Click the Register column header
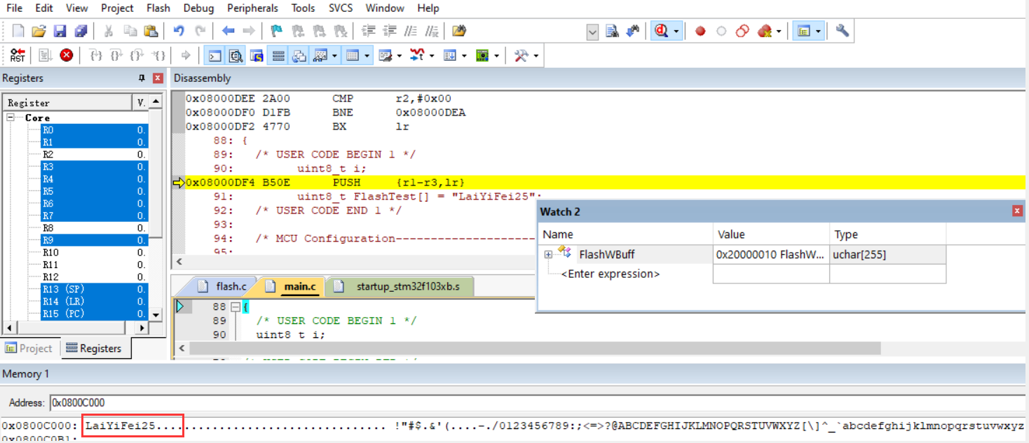 (67, 103)
